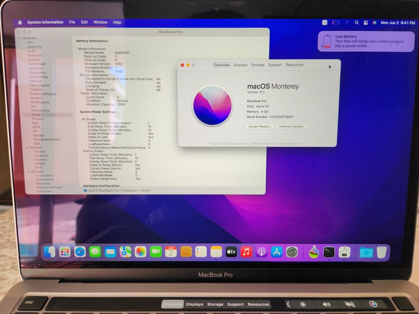Open the input source menu bar icon

[x=325, y=22]
